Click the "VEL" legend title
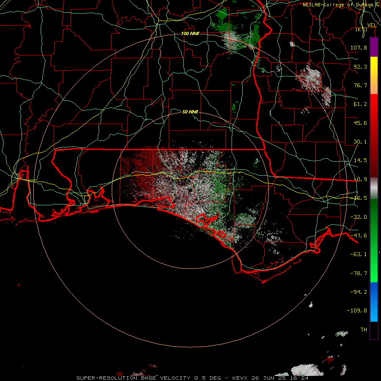This screenshot has height=381, width=381. [372, 25]
